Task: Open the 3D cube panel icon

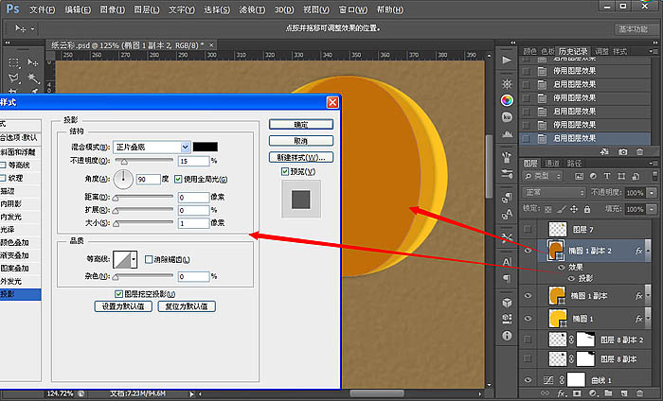Action: click(x=507, y=303)
